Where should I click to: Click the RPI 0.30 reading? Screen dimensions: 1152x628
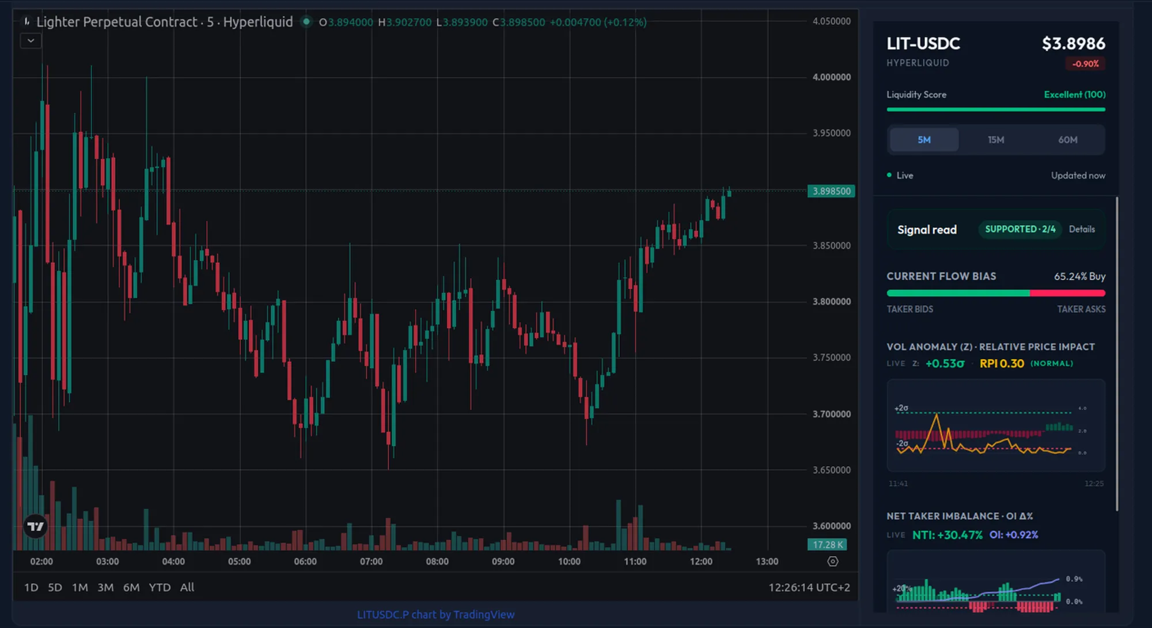[x=1002, y=363]
